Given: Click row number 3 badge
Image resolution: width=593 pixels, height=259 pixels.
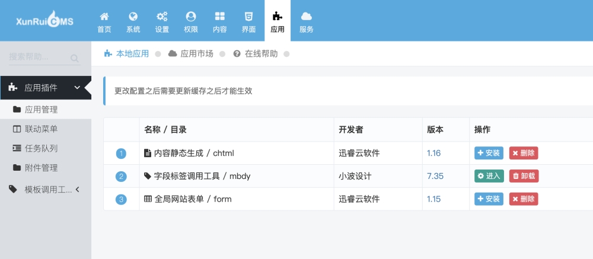Looking at the screenshot, I should tap(121, 199).
